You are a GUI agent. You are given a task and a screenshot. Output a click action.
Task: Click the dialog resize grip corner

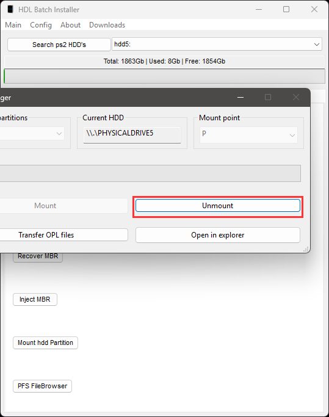(306, 250)
